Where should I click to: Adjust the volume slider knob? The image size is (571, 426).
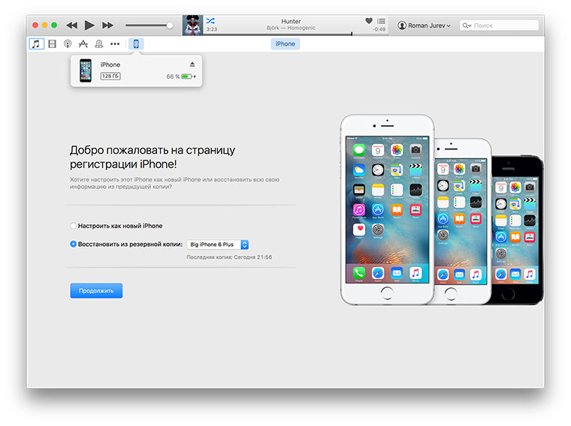click(x=170, y=25)
